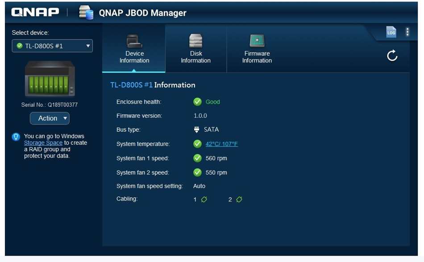Select the 'Serial No.: Q189T00377' text
Viewport: 424px width, 262px height.
pos(50,105)
